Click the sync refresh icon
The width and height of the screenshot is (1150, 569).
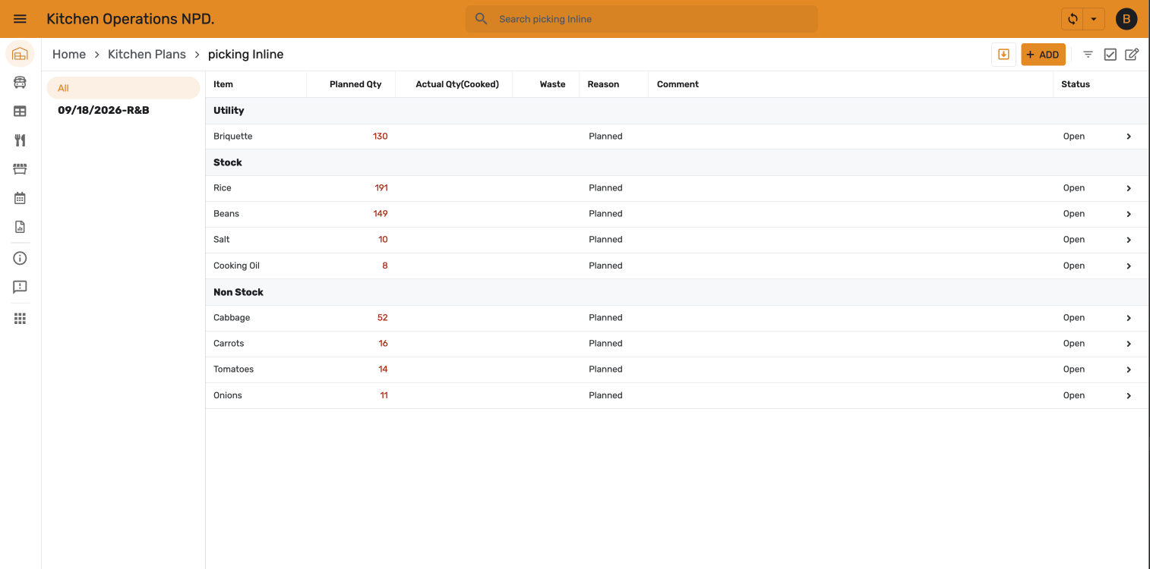click(1073, 19)
